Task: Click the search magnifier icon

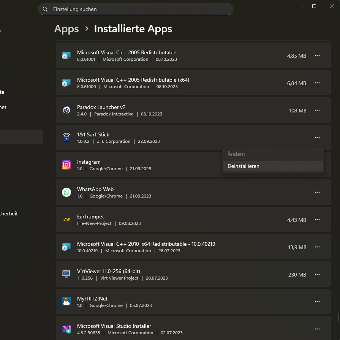Action: [x=45, y=8]
